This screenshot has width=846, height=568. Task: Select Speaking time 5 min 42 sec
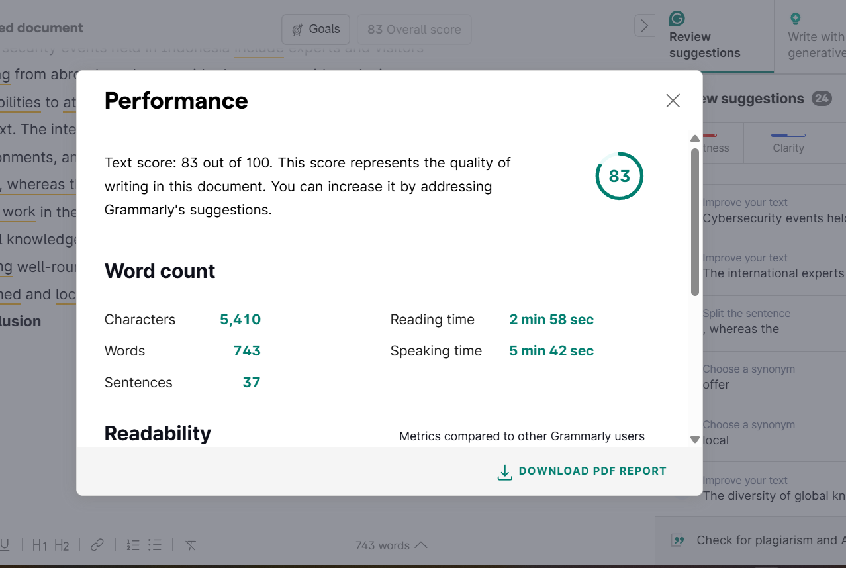coord(551,351)
